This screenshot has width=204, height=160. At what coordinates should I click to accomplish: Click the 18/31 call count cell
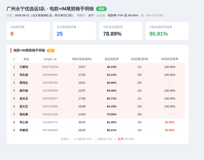82,83
